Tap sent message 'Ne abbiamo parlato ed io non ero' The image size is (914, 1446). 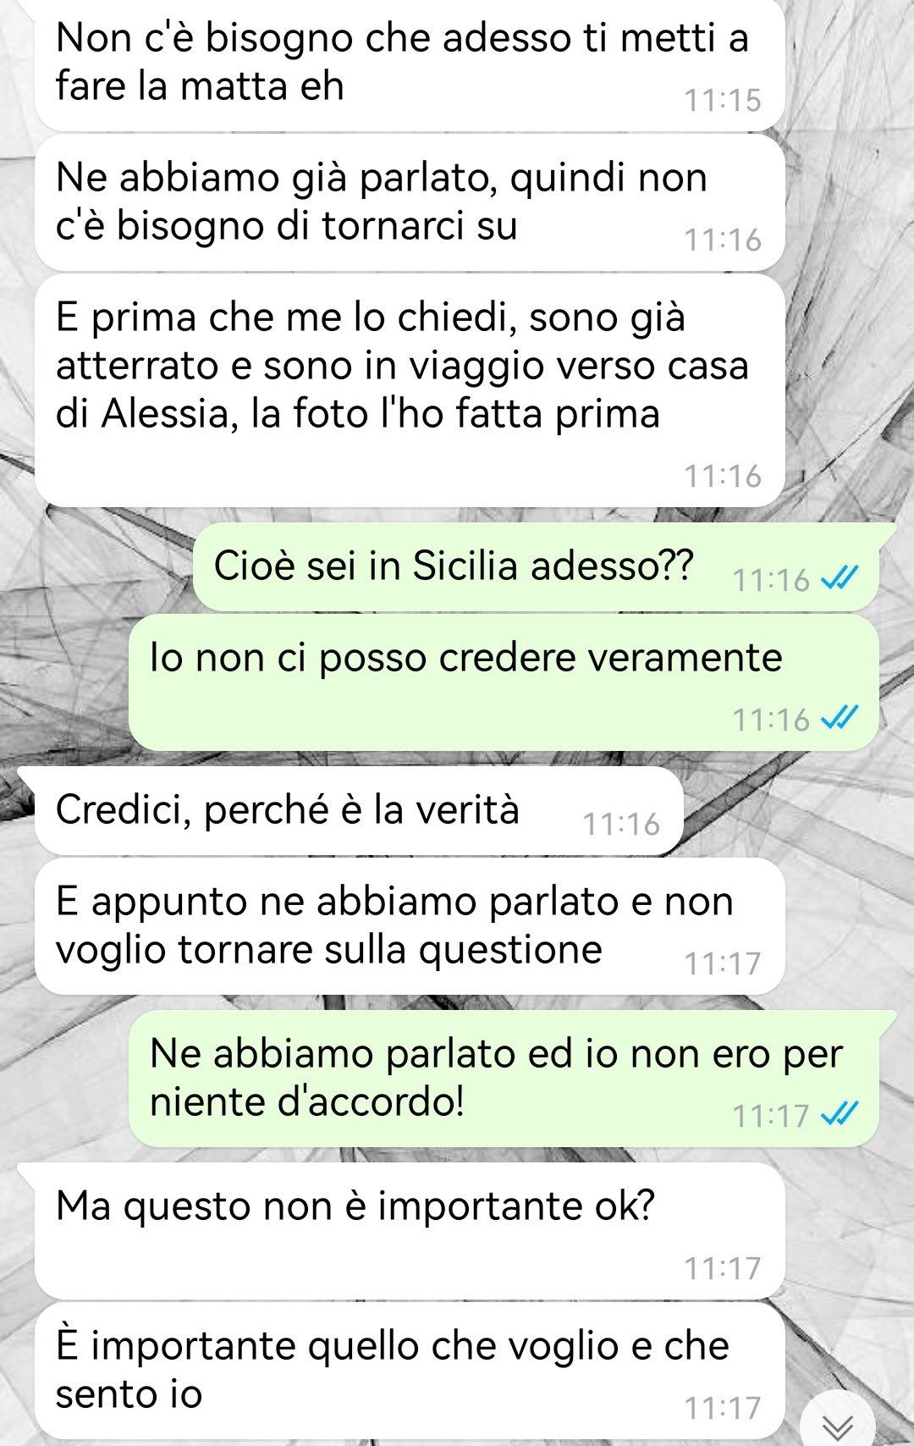click(504, 1079)
